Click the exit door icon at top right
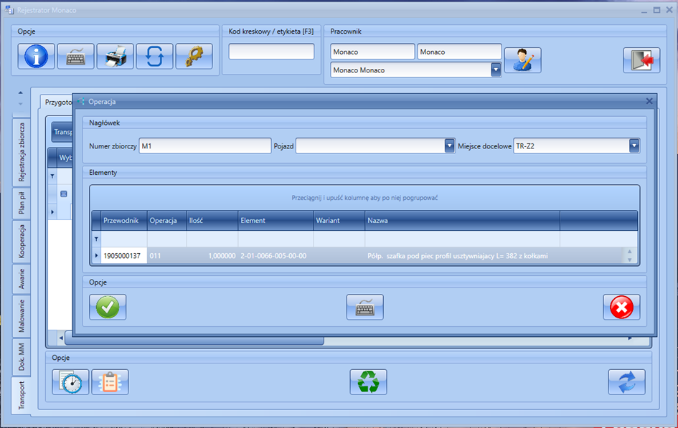This screenshot has width=678, height=428. [641, 60]
